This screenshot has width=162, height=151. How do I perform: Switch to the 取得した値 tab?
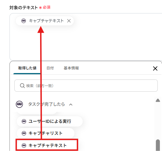coord(27,68)
